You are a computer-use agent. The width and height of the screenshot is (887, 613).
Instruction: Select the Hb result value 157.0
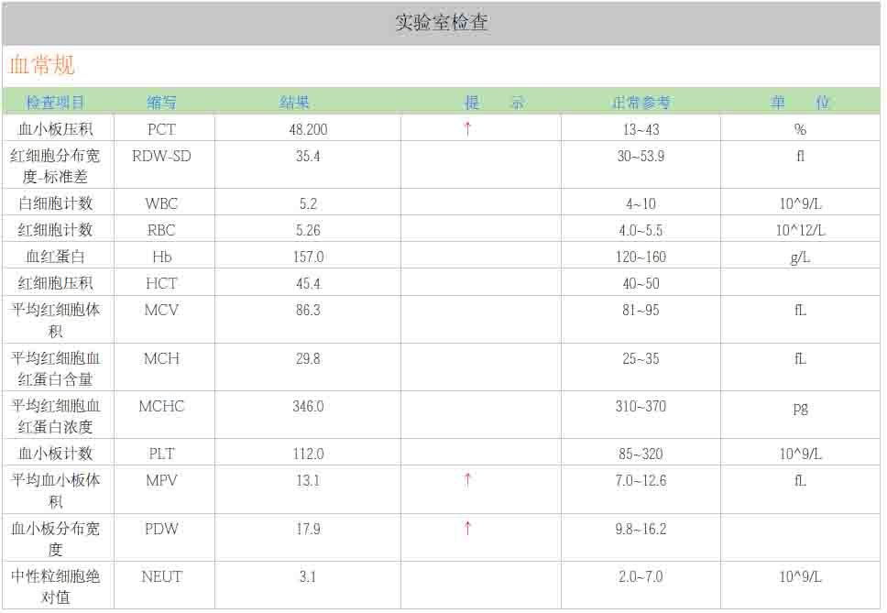coord(308,257)
